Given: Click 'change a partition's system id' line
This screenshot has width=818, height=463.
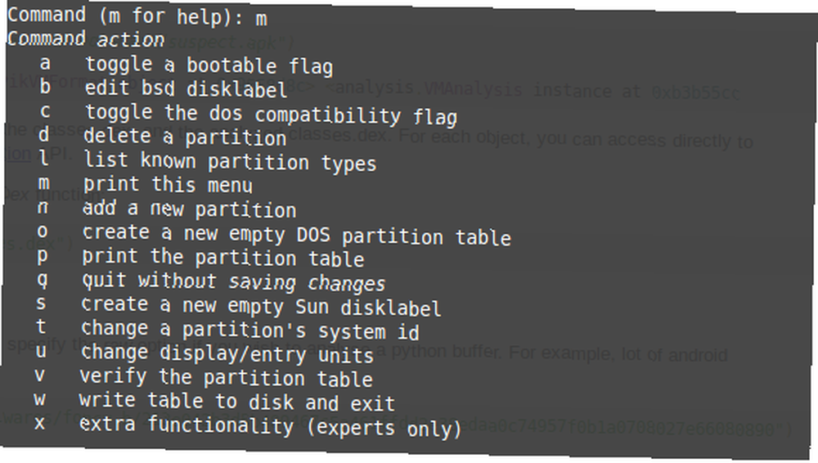Looking at the screenshot, I should click(x=249, y=330).
